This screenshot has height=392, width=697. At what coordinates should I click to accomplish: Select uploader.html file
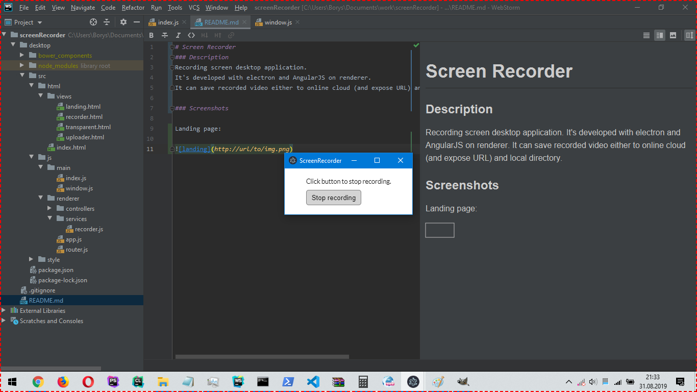point(85,137)
